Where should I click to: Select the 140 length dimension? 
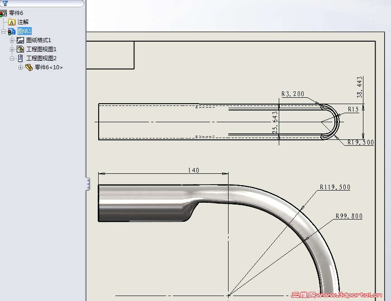[194, 170]
